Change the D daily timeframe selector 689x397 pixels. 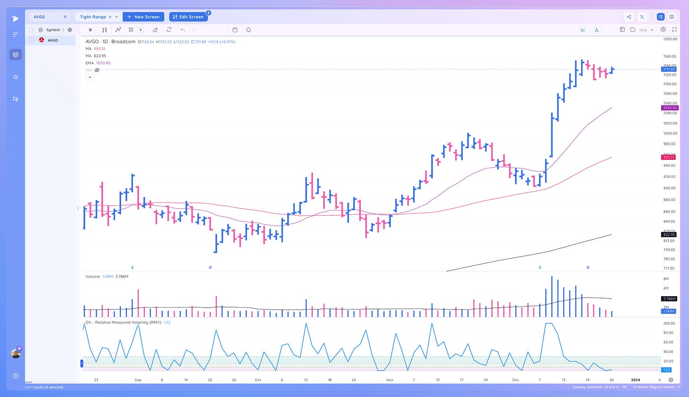point(90,30)
